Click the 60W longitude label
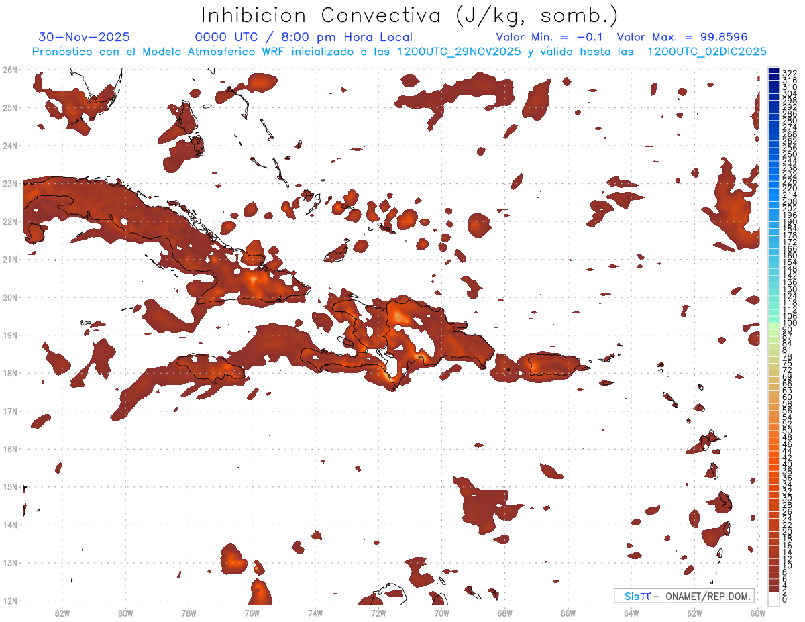This screenshot has height=622, width=805. click(757, 613)
